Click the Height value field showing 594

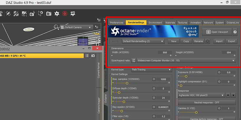(x=229, y=52)
